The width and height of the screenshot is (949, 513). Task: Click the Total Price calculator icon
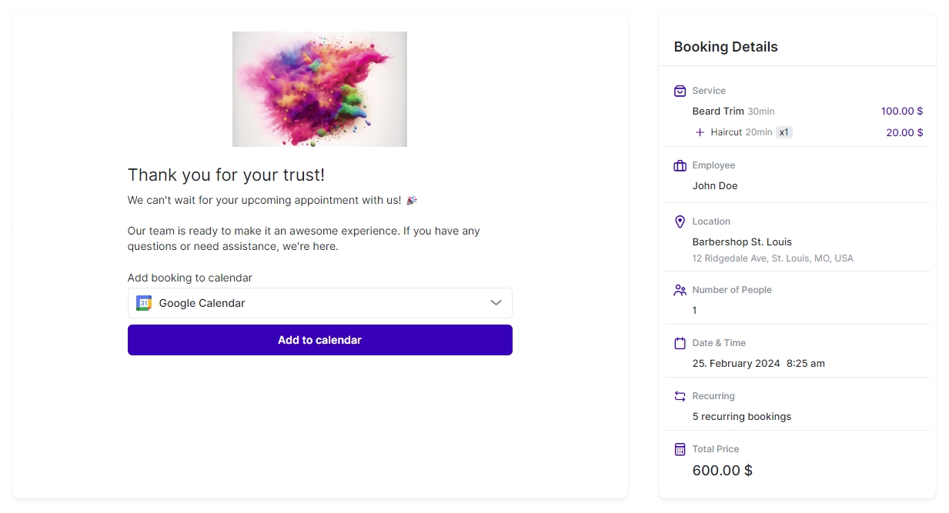[680, 449]
